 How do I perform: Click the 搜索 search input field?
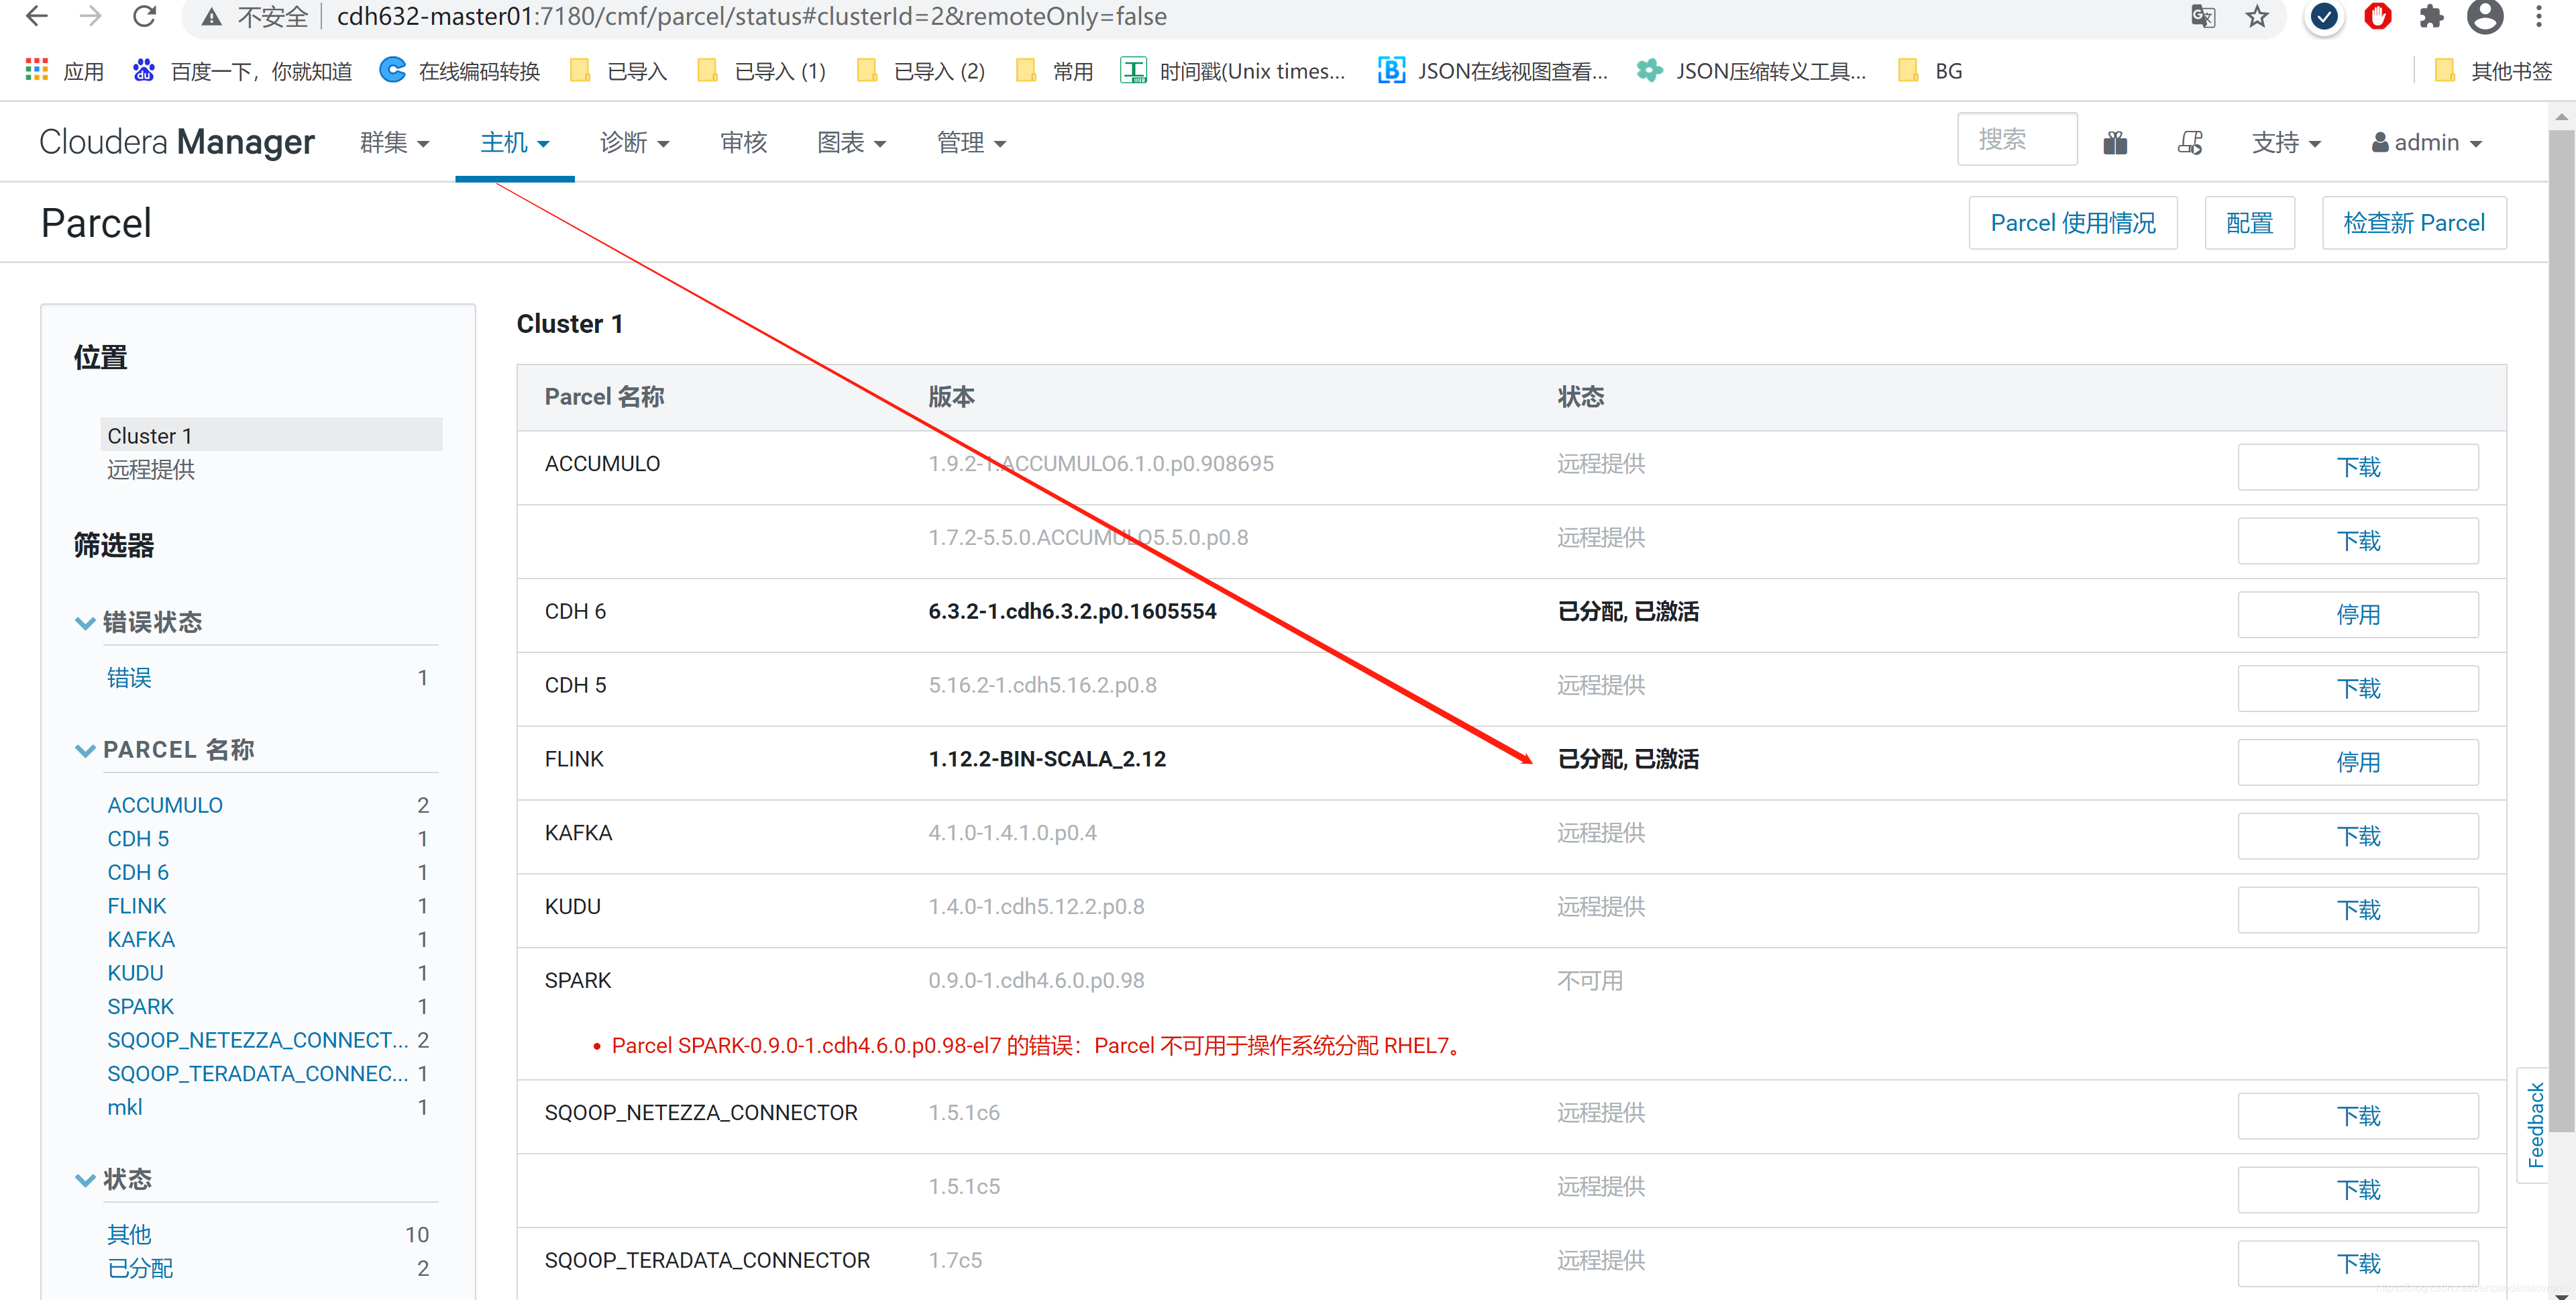click(2016, 140)
